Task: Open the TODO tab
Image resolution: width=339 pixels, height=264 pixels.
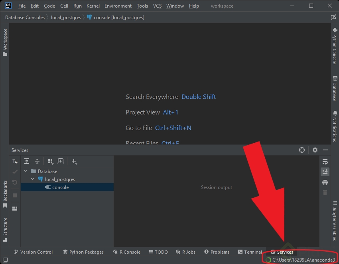Action: [x=158, y=252]
